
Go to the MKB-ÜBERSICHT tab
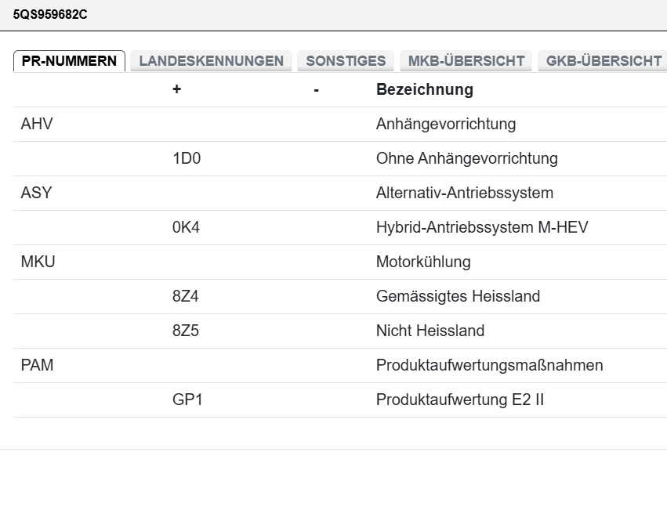click(466, 61)
